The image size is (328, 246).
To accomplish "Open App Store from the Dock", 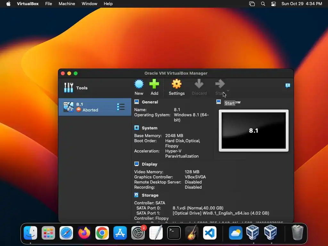I will coord(120,233).
